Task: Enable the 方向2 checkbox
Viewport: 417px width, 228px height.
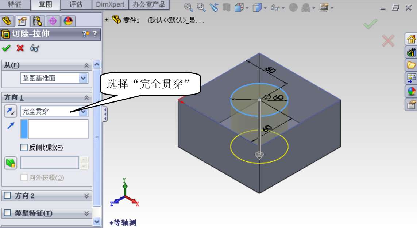Action: [7, 196]
